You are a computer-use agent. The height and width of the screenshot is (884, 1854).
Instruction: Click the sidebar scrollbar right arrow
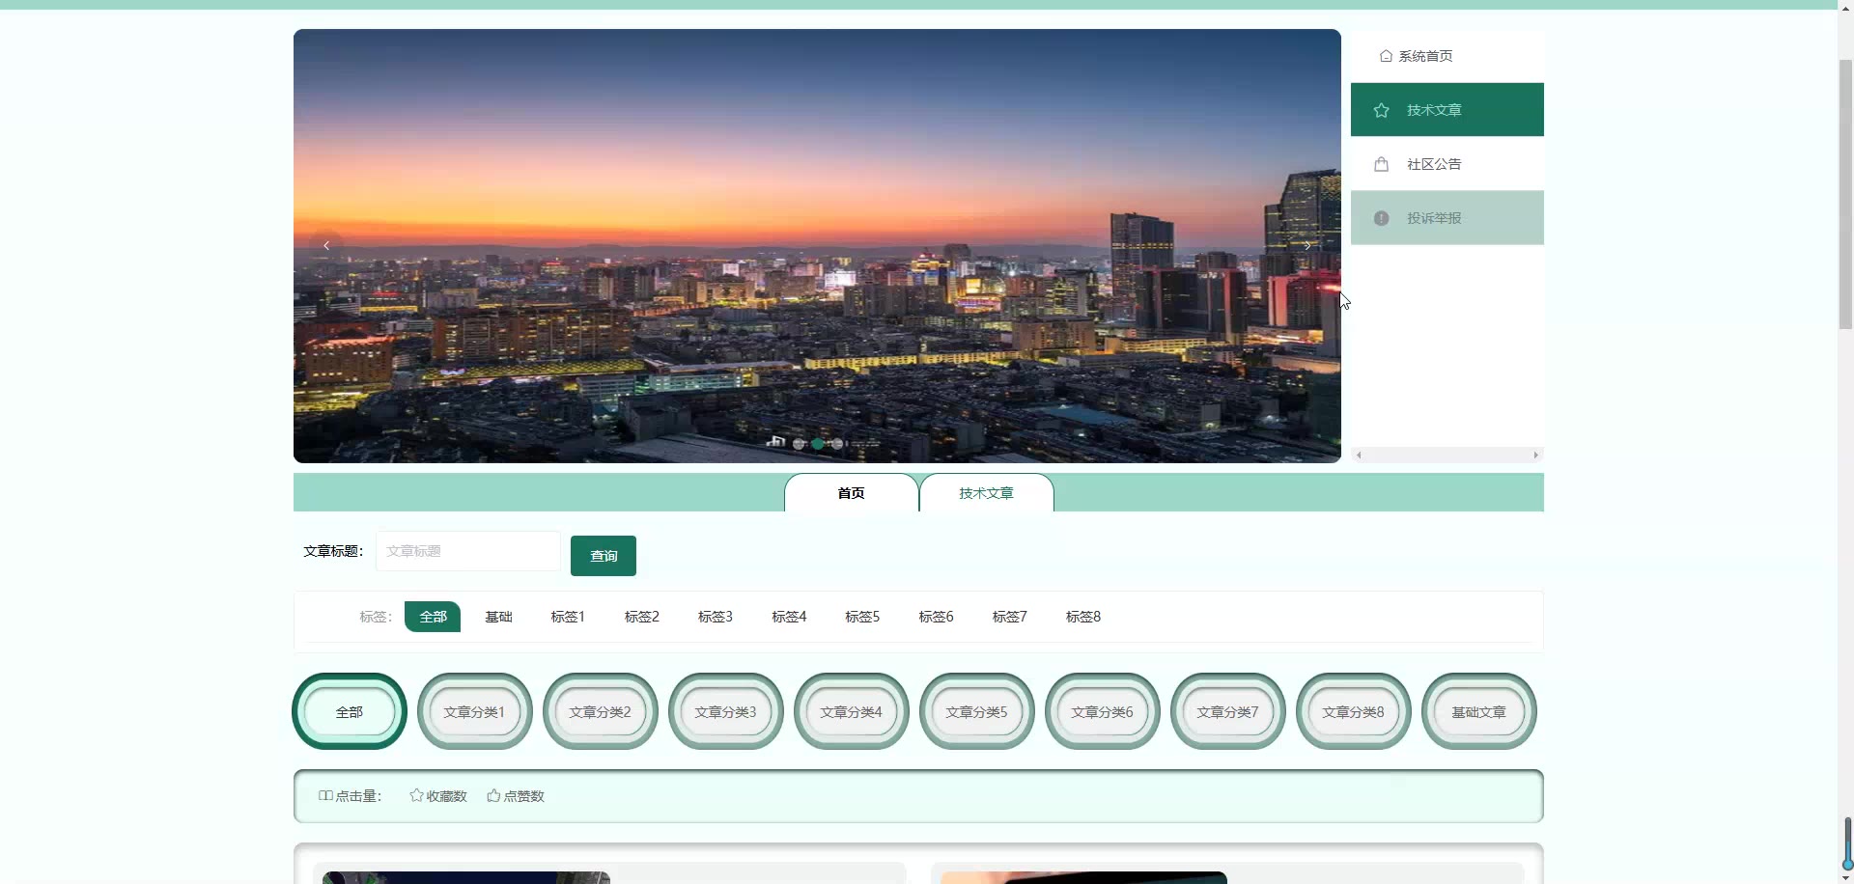pos(1535,455)
